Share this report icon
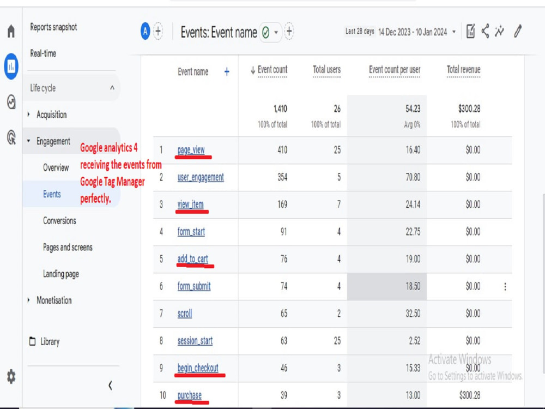Screen dimensions: 545x409 tap(486, 31)
